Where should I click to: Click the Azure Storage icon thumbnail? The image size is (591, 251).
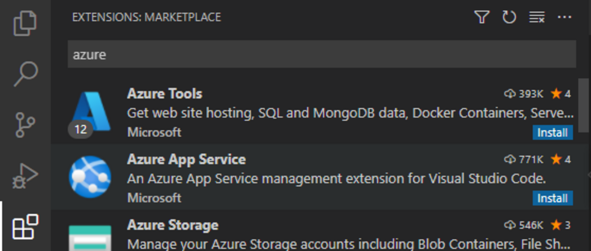click(x=90, y=237)
